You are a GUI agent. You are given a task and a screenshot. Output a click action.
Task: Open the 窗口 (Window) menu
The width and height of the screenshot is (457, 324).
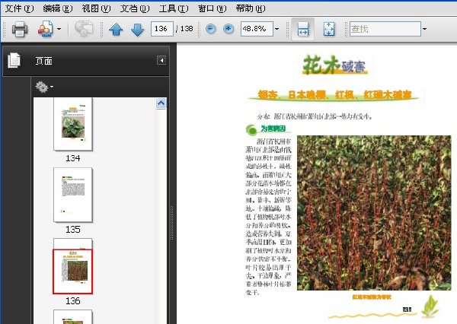point(212,8)
